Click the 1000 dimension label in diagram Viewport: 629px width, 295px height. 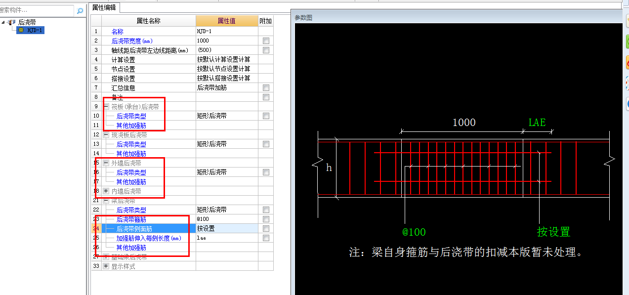[x=464, y=122]
